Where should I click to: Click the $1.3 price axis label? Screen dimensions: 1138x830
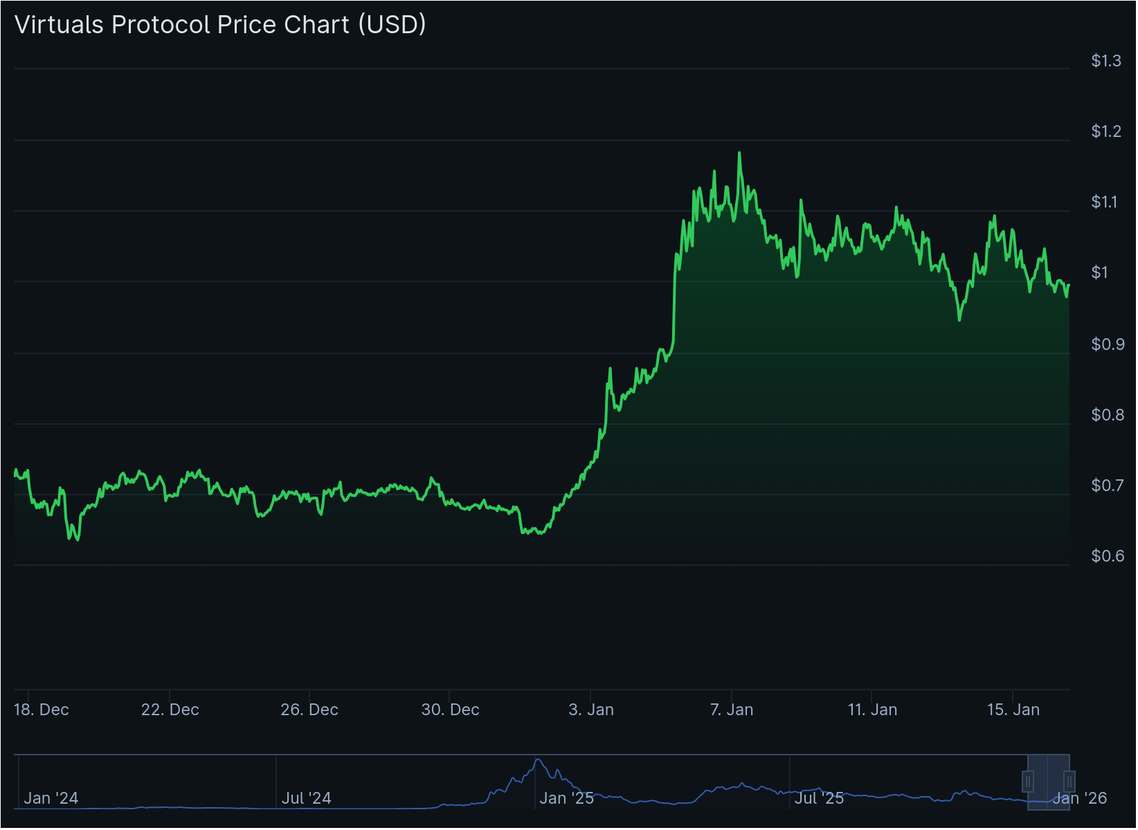(x=1106, y=61)
